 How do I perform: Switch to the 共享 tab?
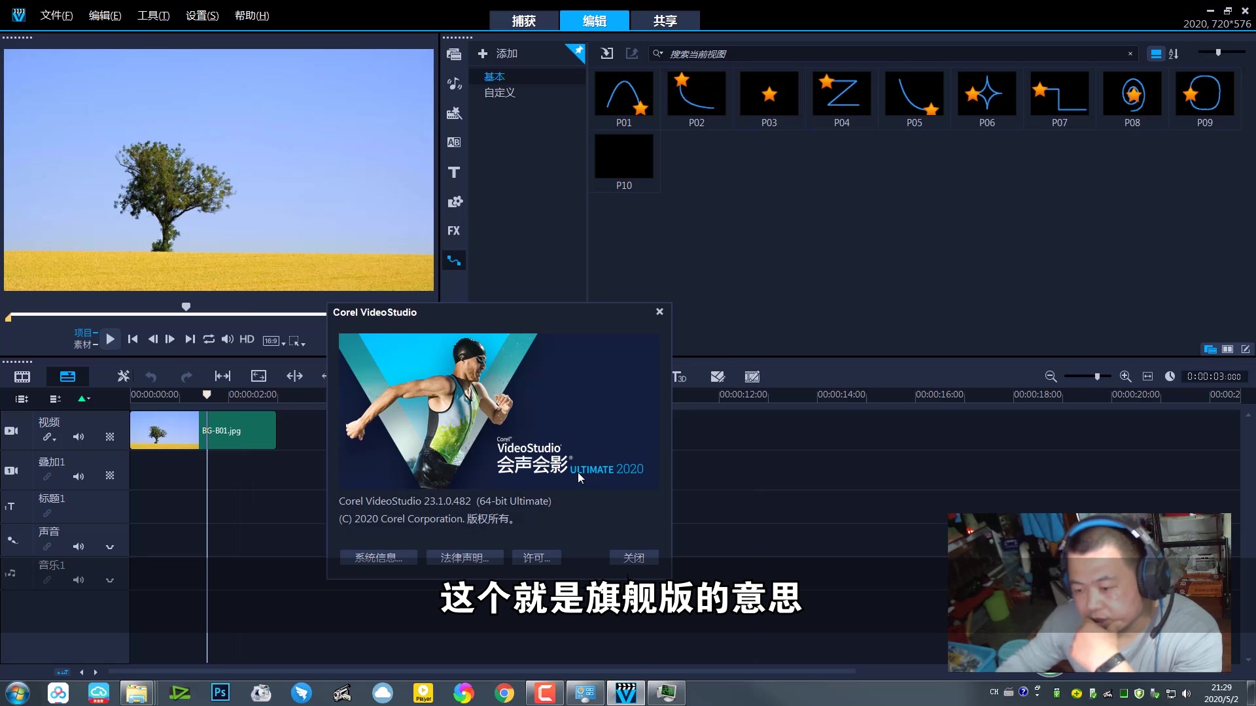click(x=665, y=20)
